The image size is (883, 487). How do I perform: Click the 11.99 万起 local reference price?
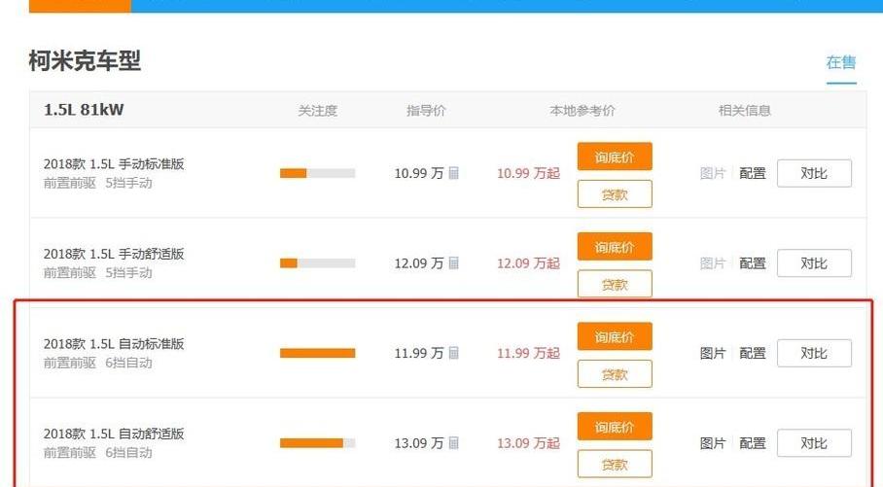coord(528,354)
